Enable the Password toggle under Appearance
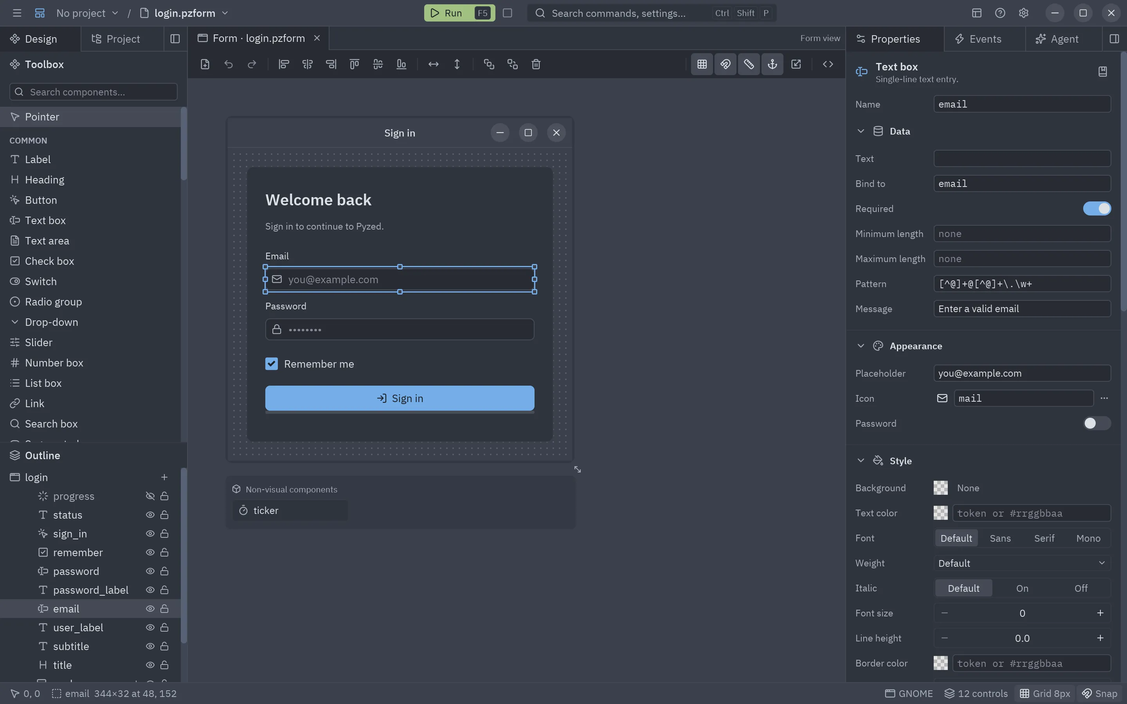 1097,423
